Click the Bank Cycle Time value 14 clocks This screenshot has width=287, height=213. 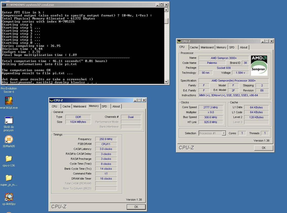click(x=106, y=169)
